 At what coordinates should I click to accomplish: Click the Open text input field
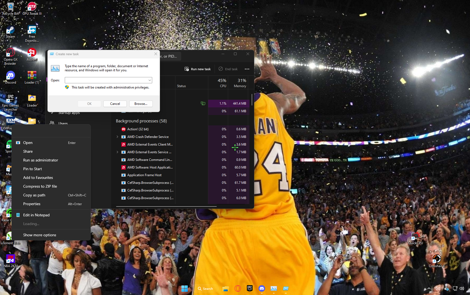(x=108, y=80)
